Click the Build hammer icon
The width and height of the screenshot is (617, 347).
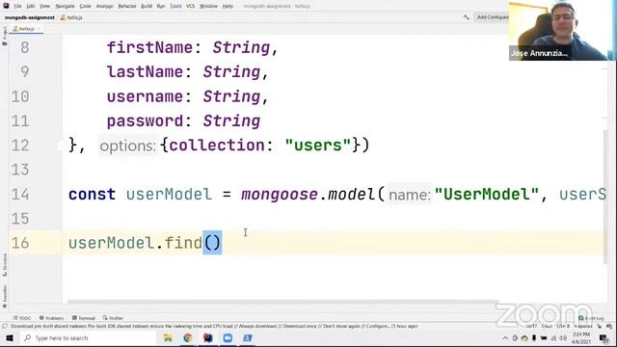(x=467, y=17)
